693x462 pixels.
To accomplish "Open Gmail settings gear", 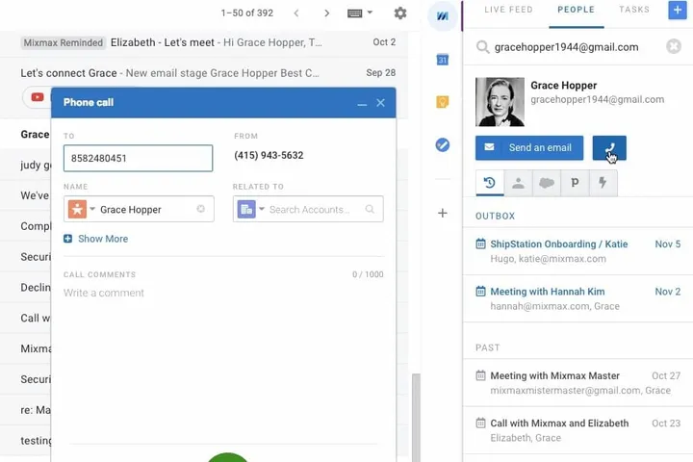I will click(400, 13).
